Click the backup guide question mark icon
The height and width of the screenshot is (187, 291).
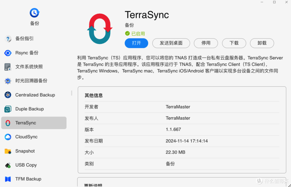[8, 39]
